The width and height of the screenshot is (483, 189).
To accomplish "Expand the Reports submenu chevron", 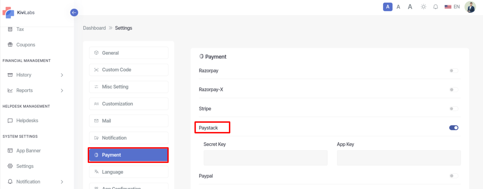I will coord(62,90).
